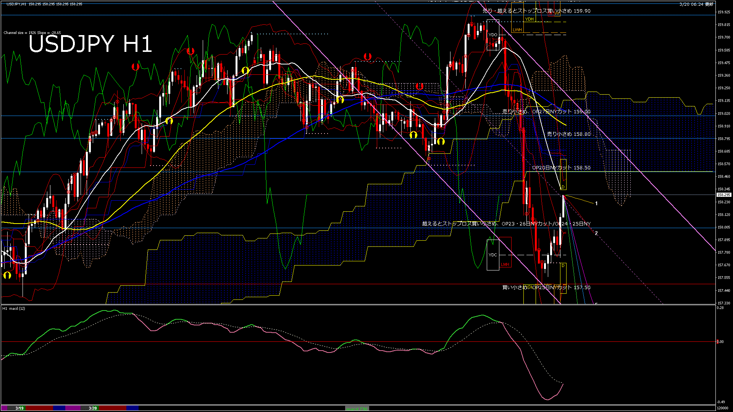The width and height of the screenshot is (733, 412).
Task: Select the red LMH marker label
Action: pyautogui.click(x=505, y=264)
